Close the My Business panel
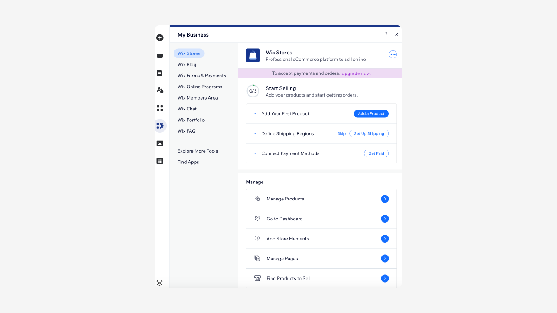The image size is (557, 313). (x=396, y=34)
